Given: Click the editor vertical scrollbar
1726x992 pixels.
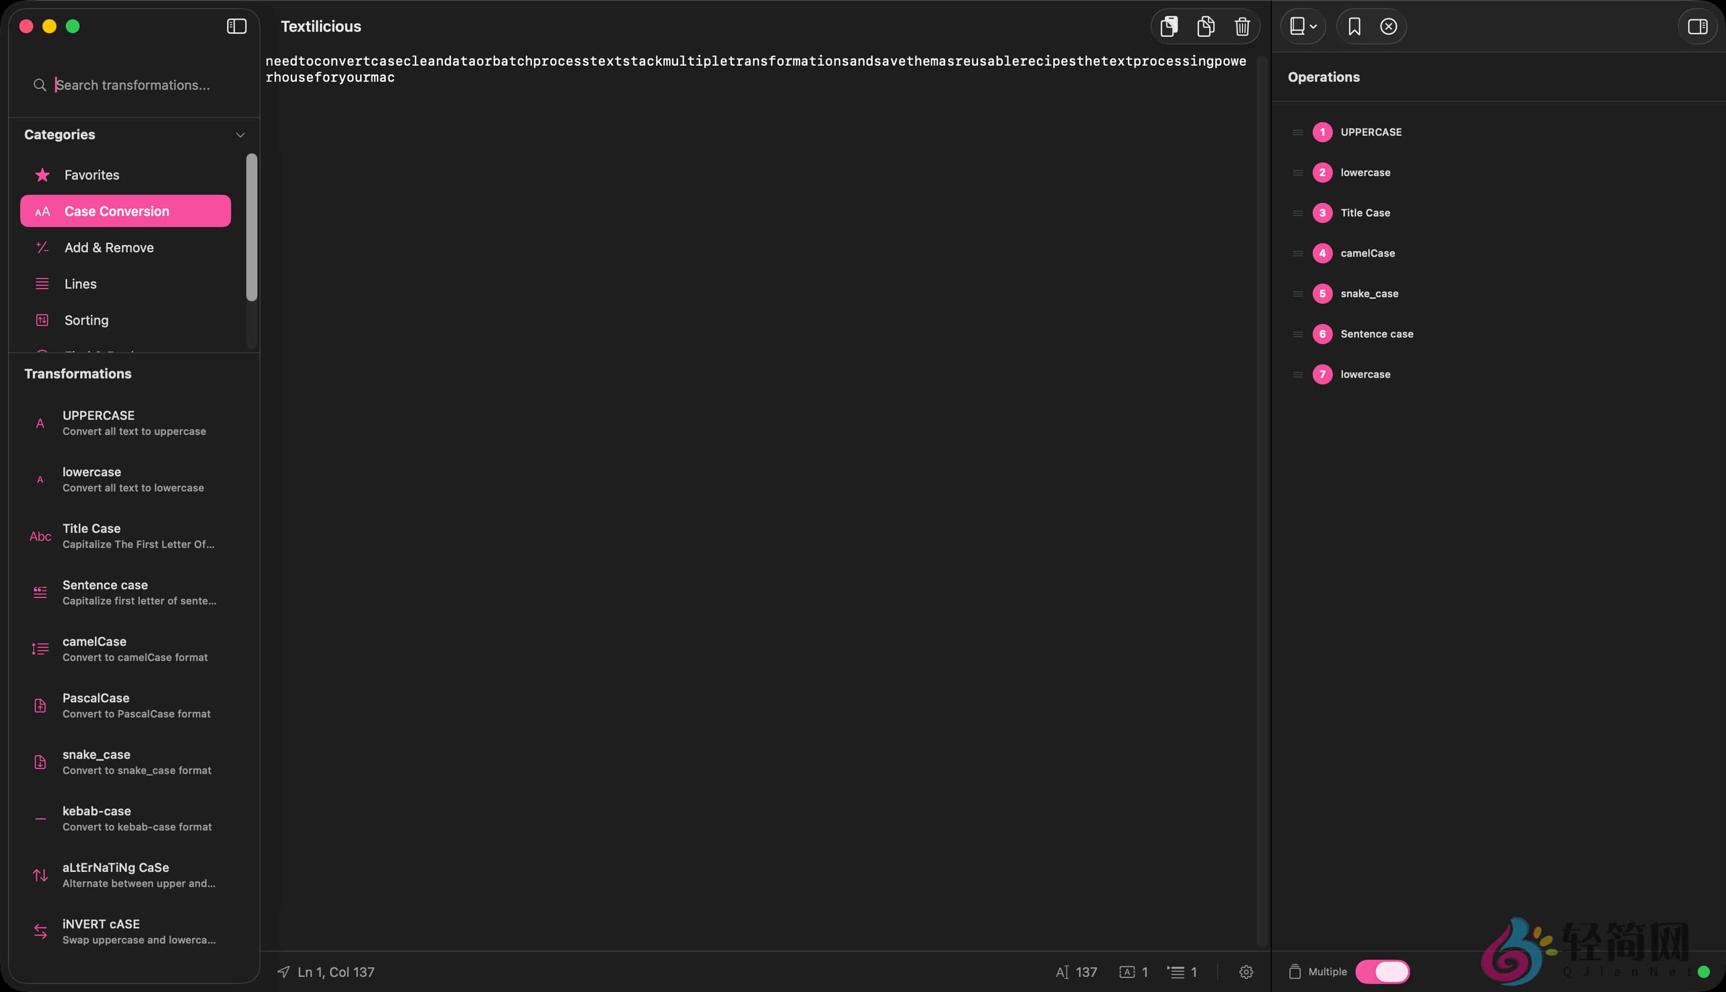Looking at the screenshot, I should tap(1263, 502).
